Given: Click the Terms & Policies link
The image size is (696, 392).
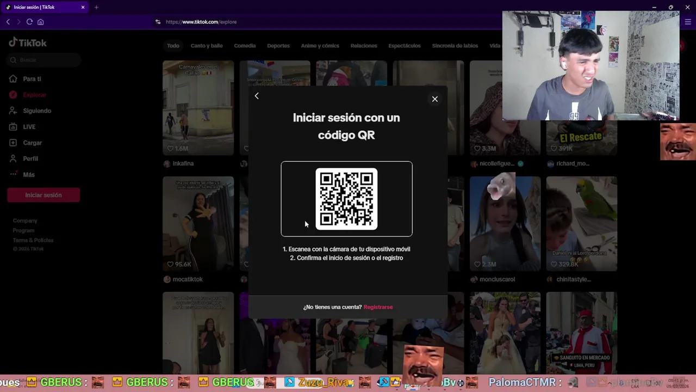Looking at the screenshot, I should coord(33,240).
